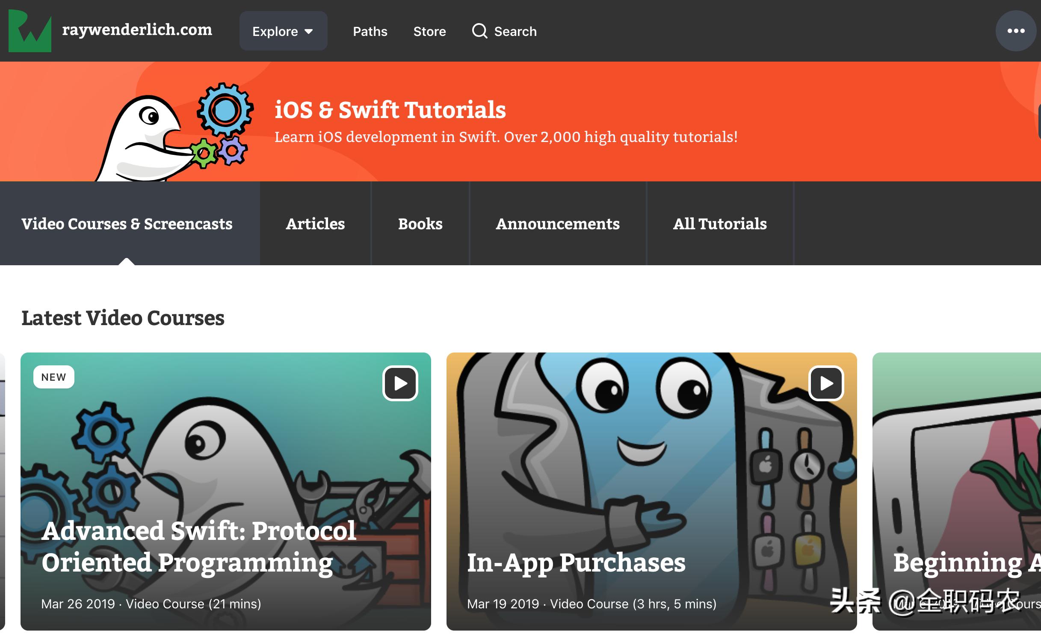
Task: Click the Explore dropdown arrow
Action: coord(309,32)
